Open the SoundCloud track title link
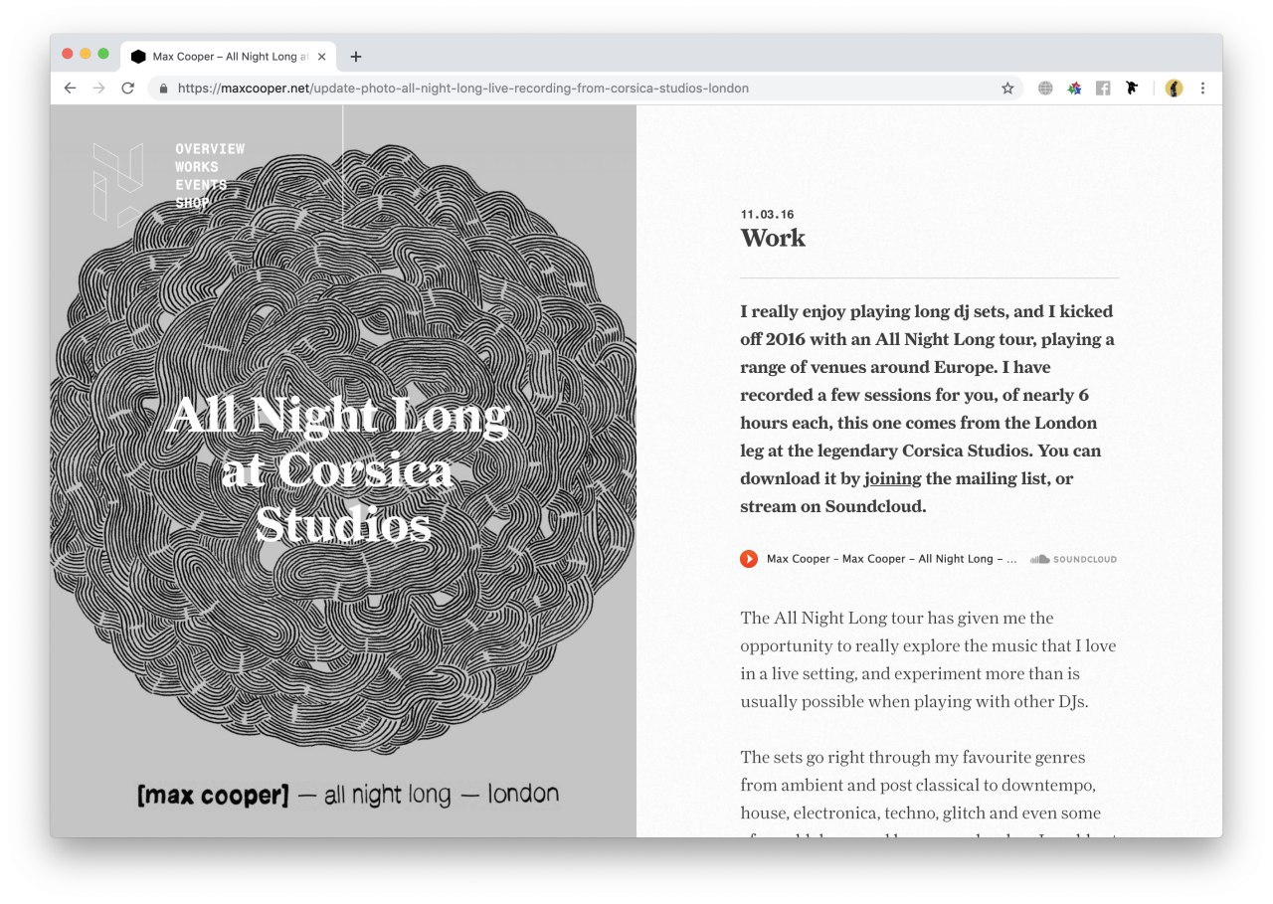 891,559
